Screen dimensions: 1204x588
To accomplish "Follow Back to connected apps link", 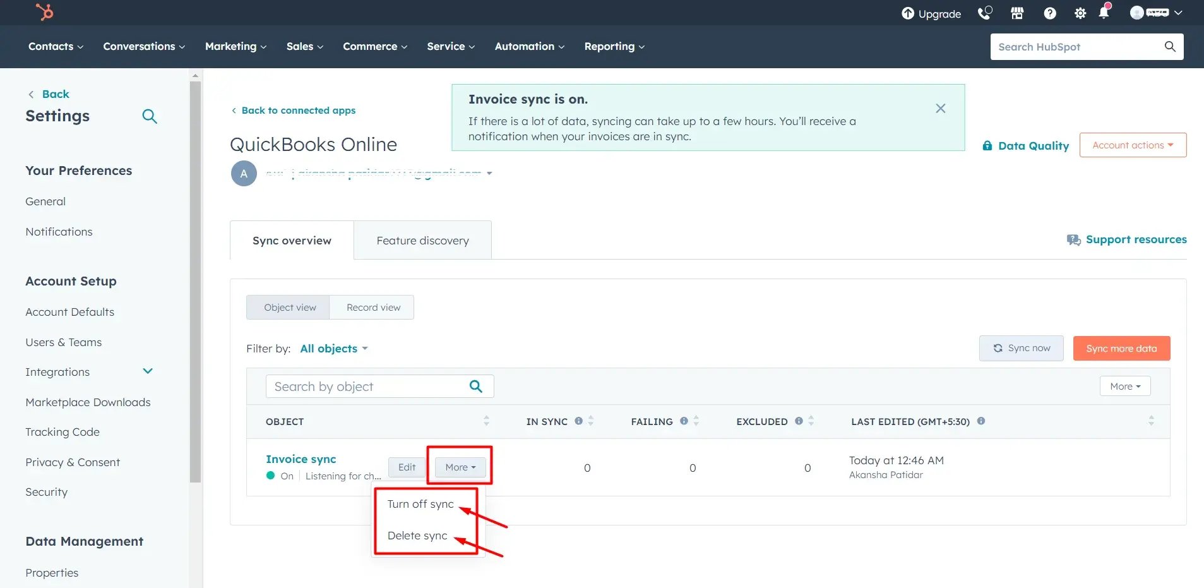I will click(x=293, y=111).
